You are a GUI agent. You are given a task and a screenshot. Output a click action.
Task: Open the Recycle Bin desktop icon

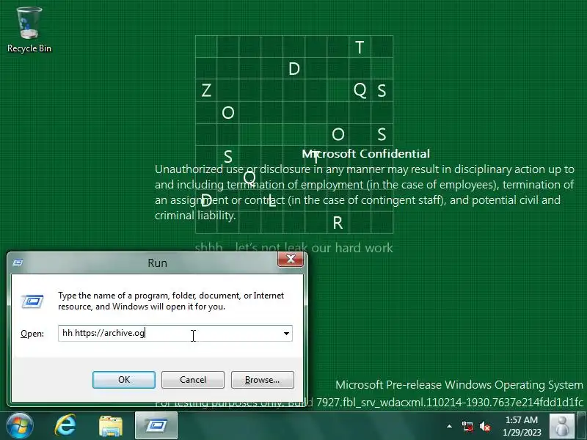[x=29, y=30]
